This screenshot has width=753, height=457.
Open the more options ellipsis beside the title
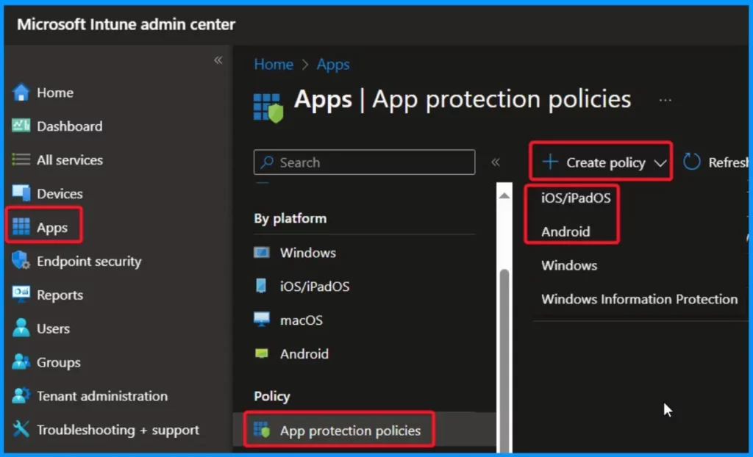click(x=665, y=101)
